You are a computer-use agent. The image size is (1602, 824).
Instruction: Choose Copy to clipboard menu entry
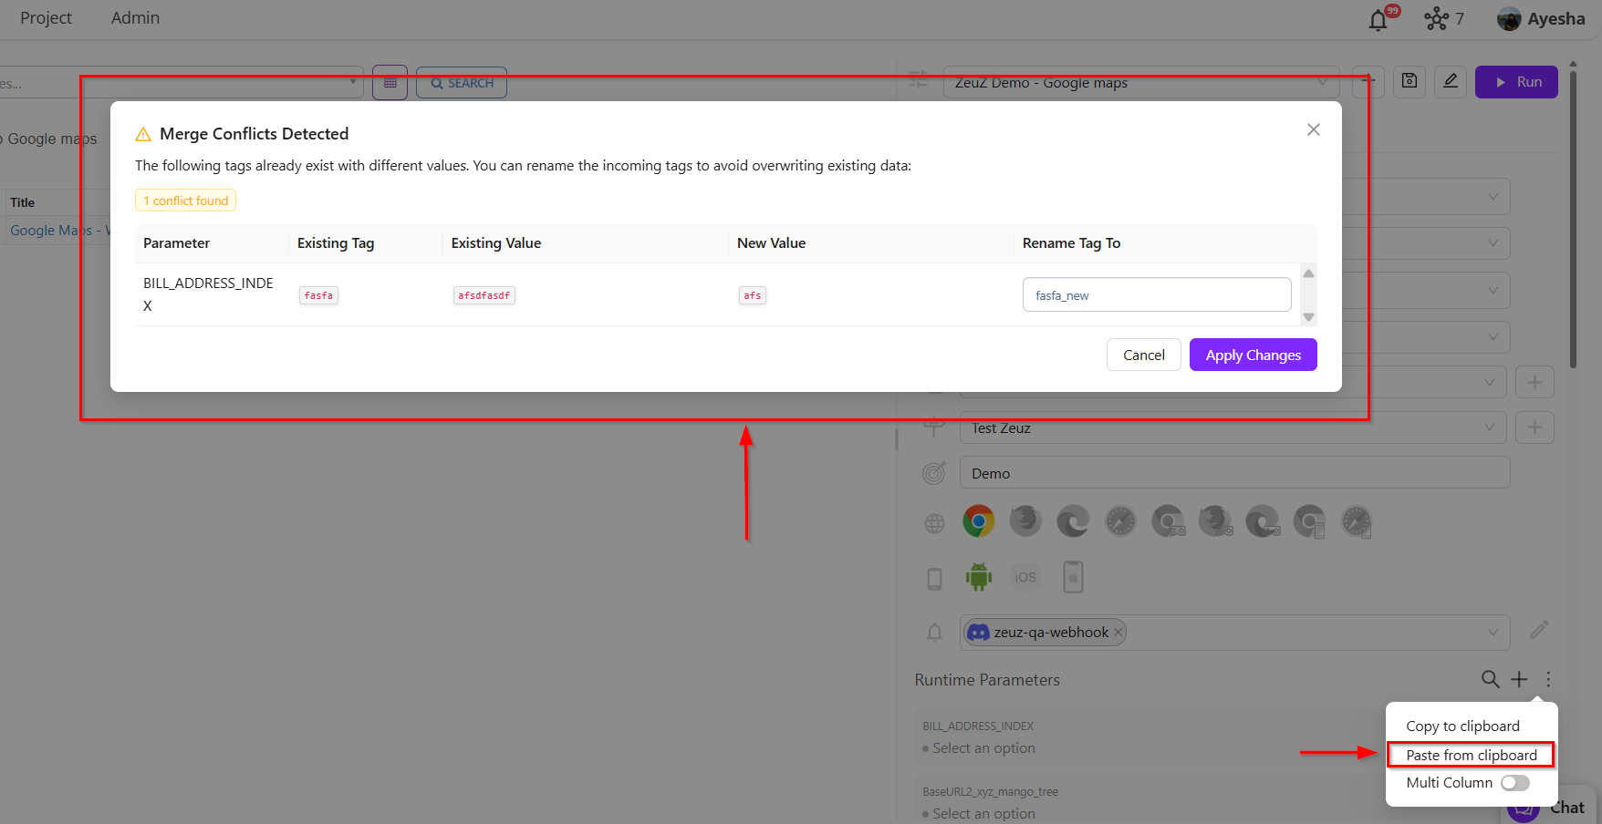pos(1462,726)
